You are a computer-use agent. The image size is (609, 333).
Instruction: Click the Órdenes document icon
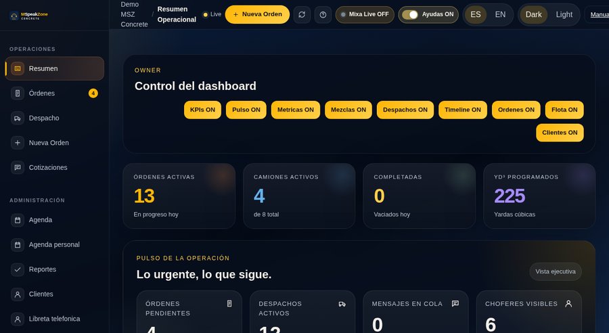coord(18,93)
